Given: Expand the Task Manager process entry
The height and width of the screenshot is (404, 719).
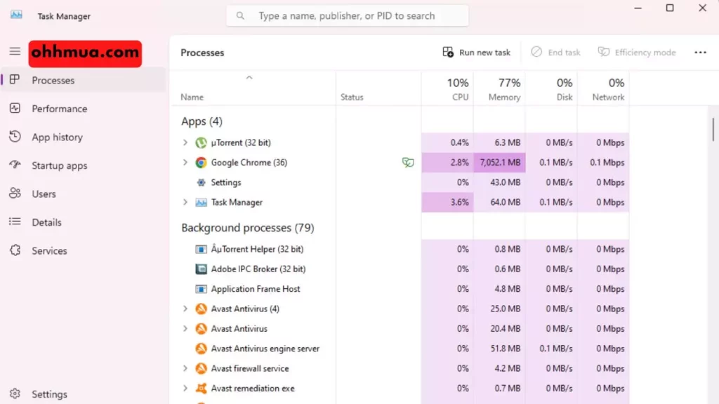Looking at the screenshot, I should [x=185, y=202].
